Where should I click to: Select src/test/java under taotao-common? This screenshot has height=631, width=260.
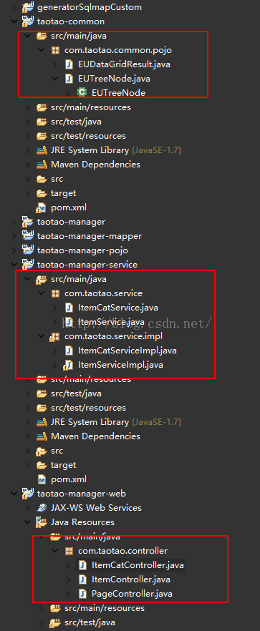[76, 122]
